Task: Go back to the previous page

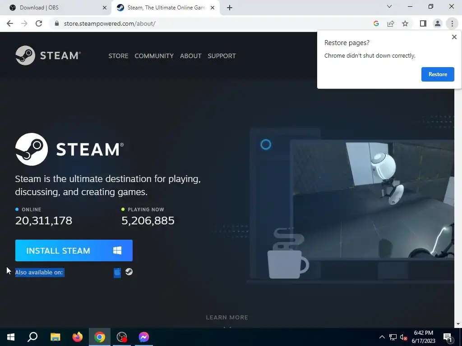Action: tap(10, 23)
